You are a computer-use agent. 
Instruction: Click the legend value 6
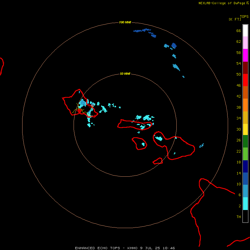(240, 195)
